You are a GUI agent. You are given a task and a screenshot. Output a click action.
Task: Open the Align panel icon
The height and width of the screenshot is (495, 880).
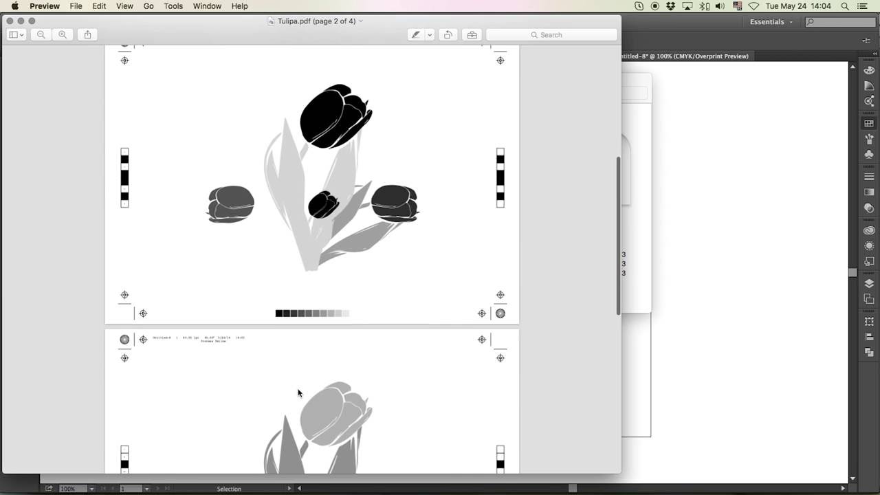point(869,337)
